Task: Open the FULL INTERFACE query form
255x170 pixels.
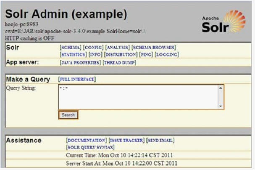Action: coord(77,79)
